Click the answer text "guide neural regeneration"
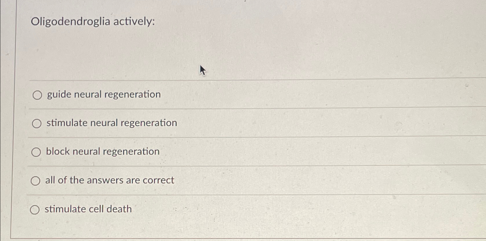Image resolution: width=486 pixels, height=241 pixels. tap(103, 95)
